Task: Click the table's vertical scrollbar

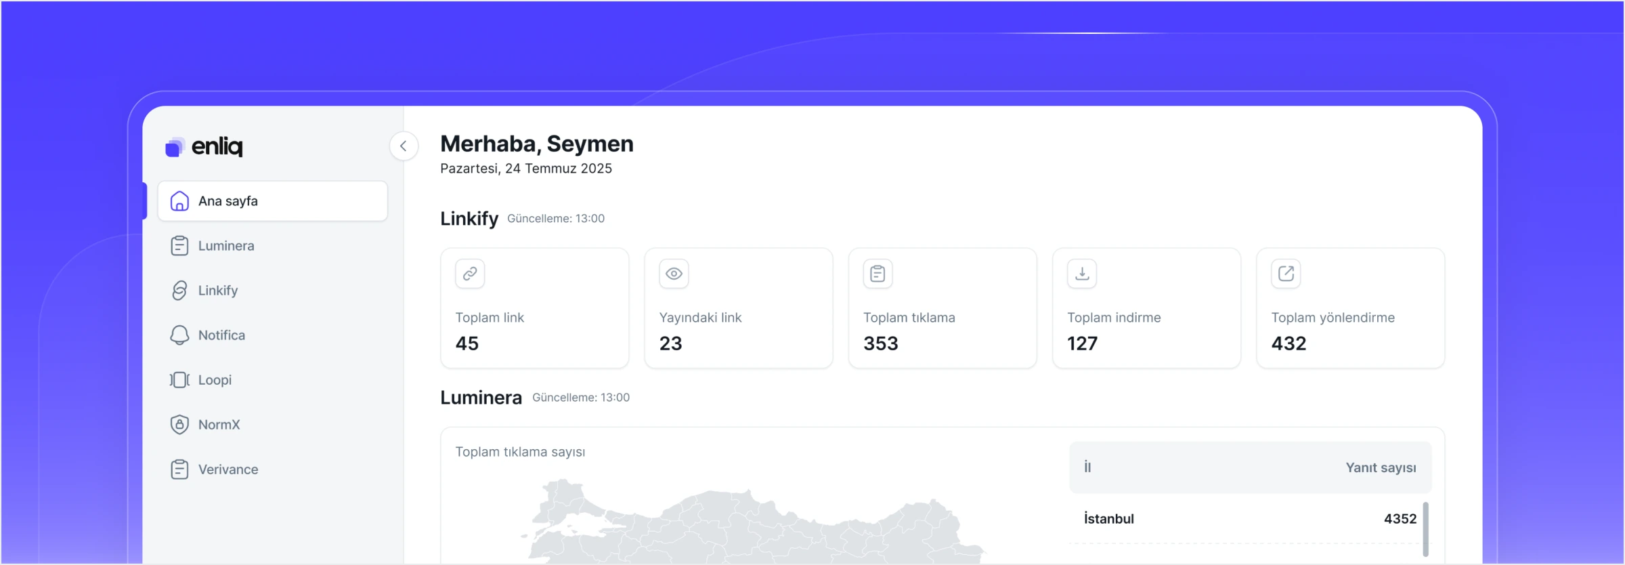Action: click(x=1426, y=529)
